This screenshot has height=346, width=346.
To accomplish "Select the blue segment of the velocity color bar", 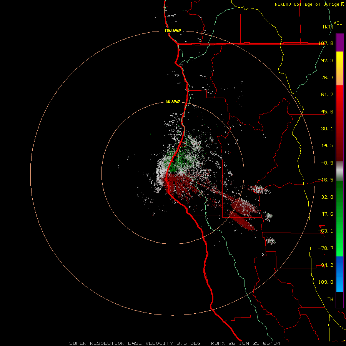I will pyautogui.click(x=339, y=274).
